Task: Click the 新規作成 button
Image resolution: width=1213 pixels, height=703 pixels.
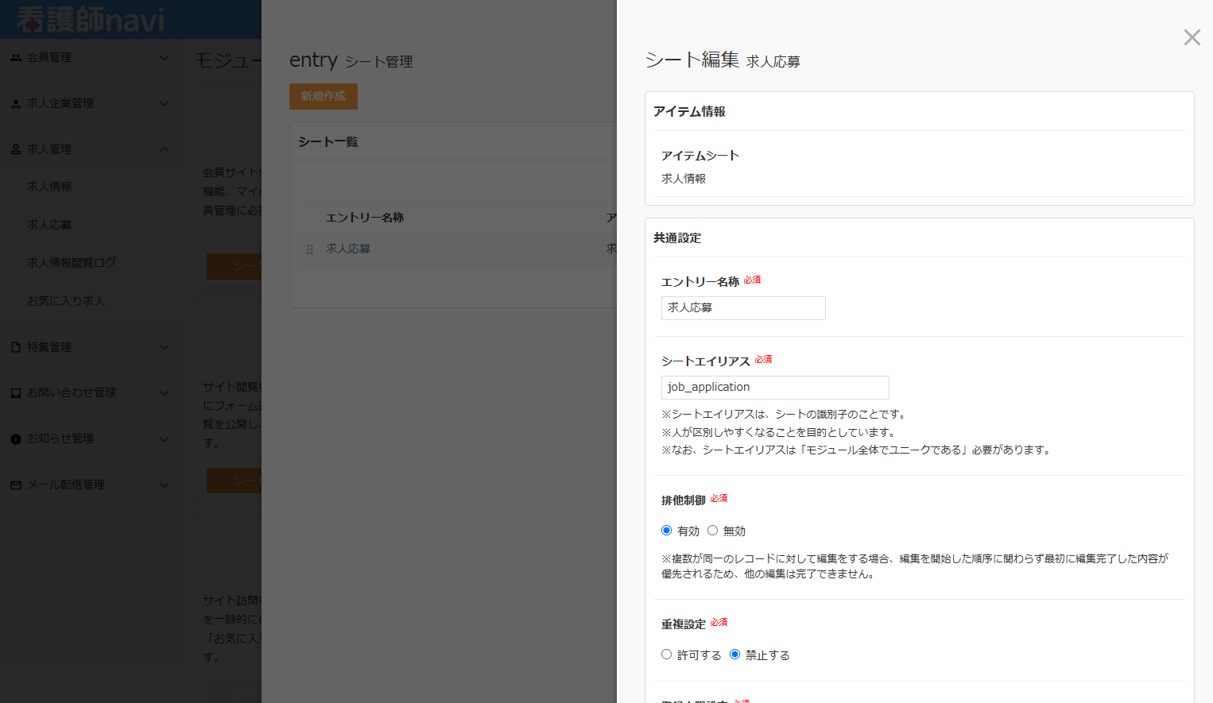Action: point(324,96)
